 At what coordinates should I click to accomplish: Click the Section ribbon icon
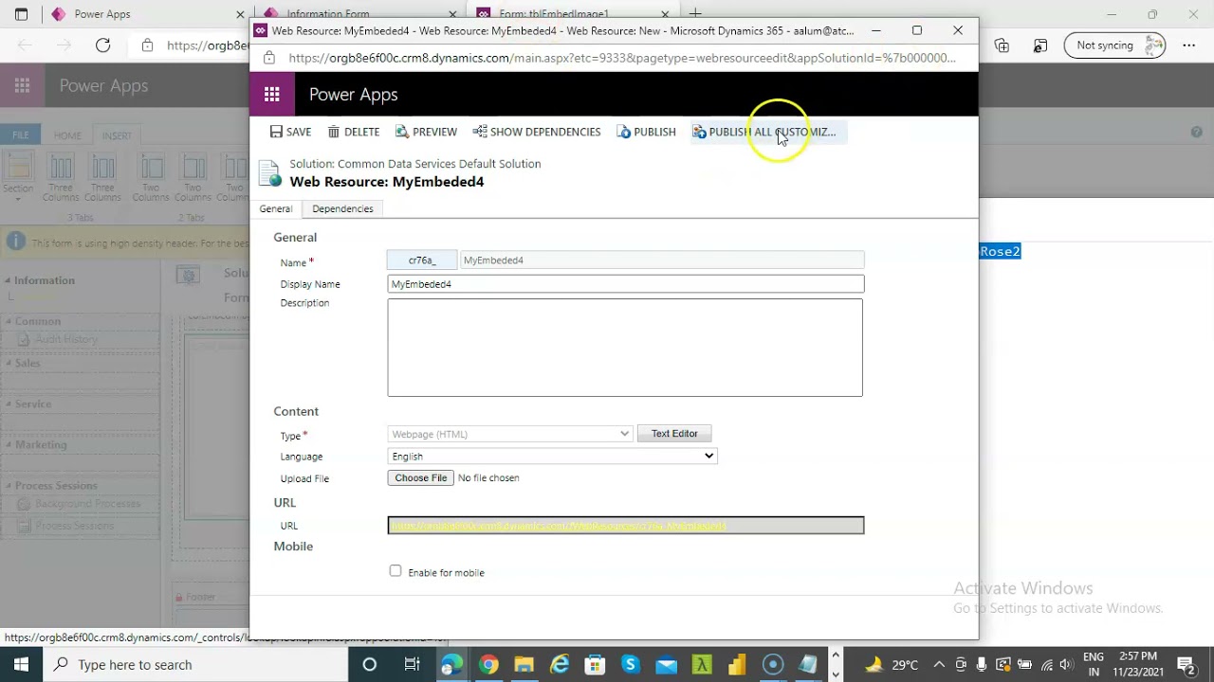coord(17,175)
